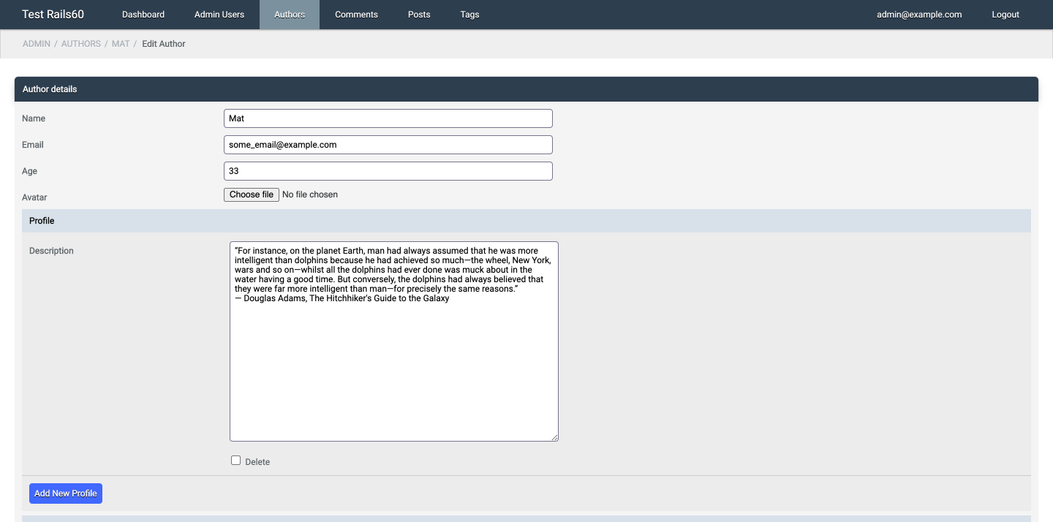Click Choose file for Avatar

coord(252,194)
